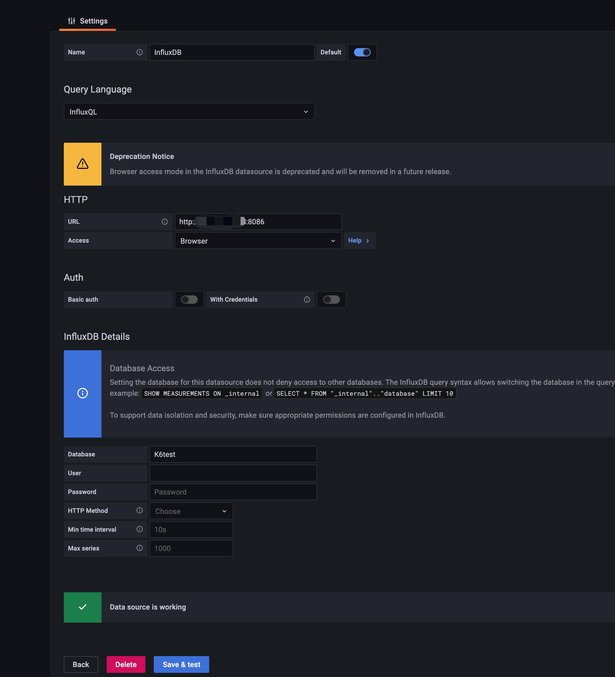
Task: Open the Query Language InfluxQL dropdown
Action: [x=189, y=112]
